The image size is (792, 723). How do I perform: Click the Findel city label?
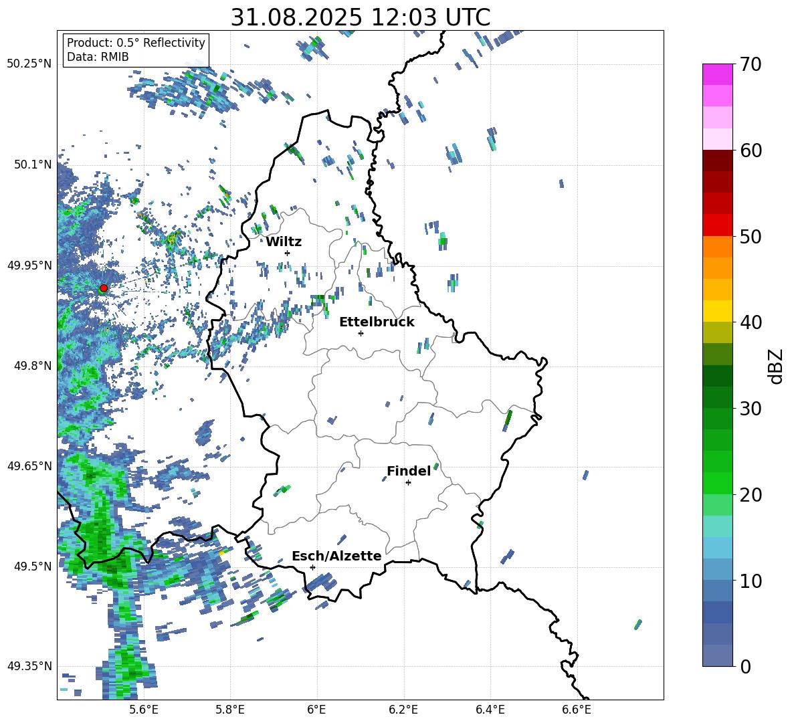coord(409,471)
